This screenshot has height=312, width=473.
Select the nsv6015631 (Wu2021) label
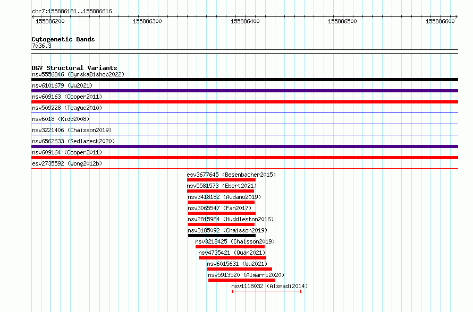237,264
